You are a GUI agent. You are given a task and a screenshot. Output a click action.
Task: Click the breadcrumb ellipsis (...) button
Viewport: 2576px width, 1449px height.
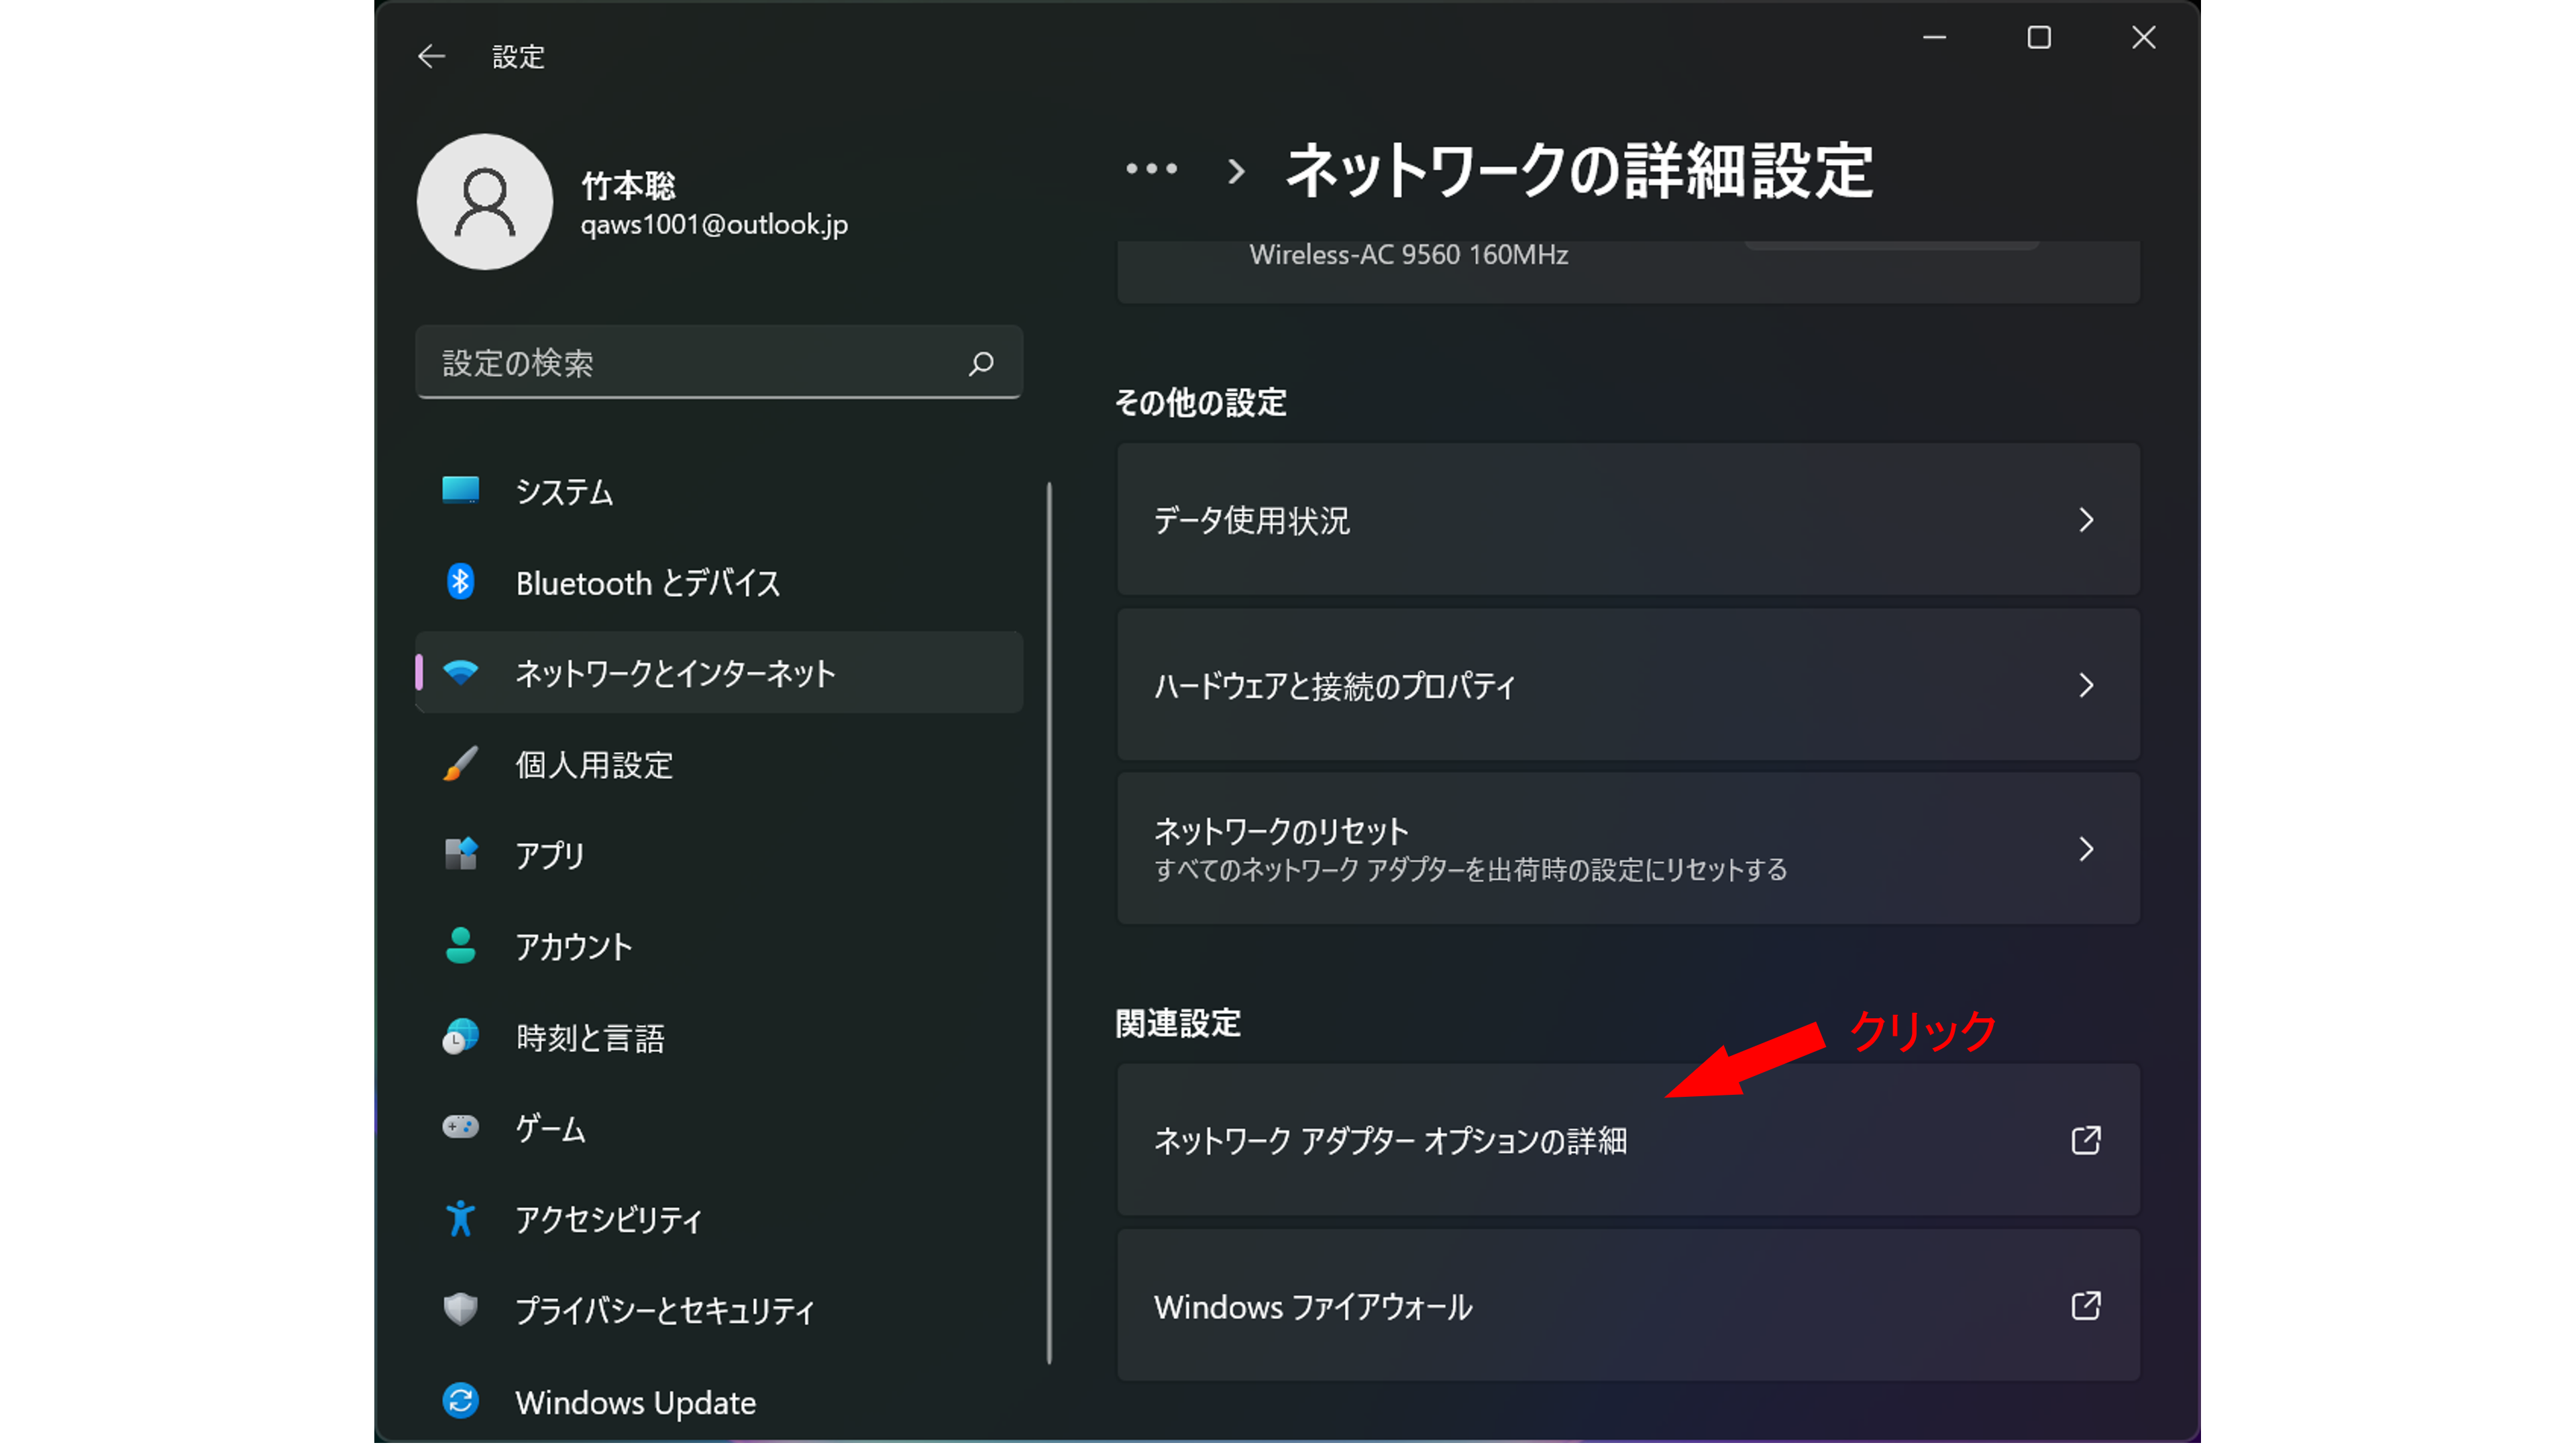pos(1151,169)
